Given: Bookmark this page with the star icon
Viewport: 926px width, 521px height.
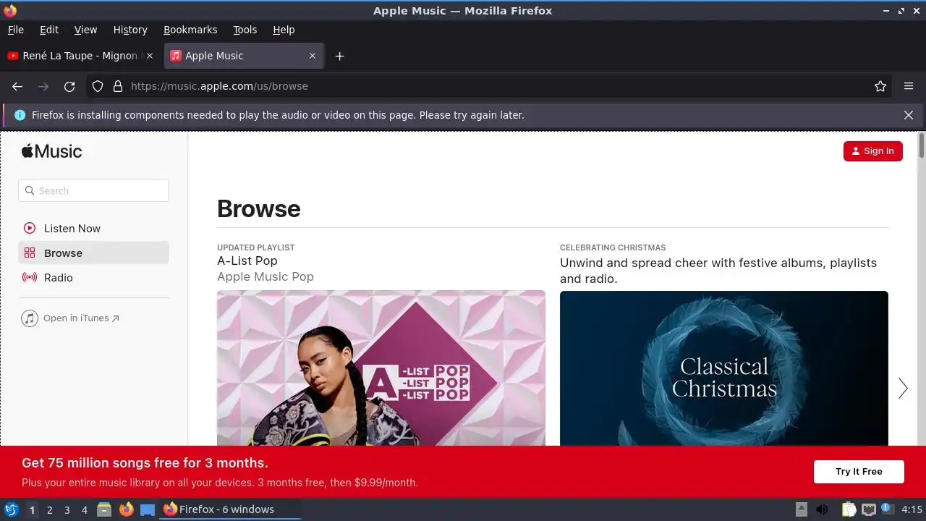Looking at the screenshot, I should click(x=880, y=86).
